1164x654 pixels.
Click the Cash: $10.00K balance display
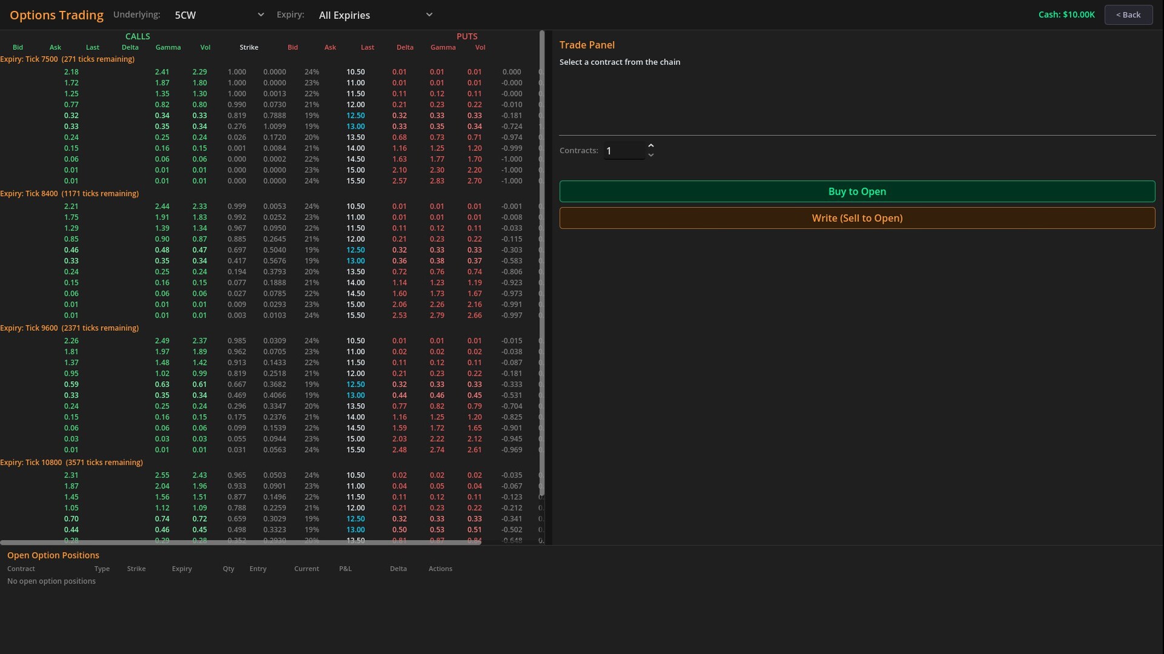pyautogui.click(x=1066, y=15)
